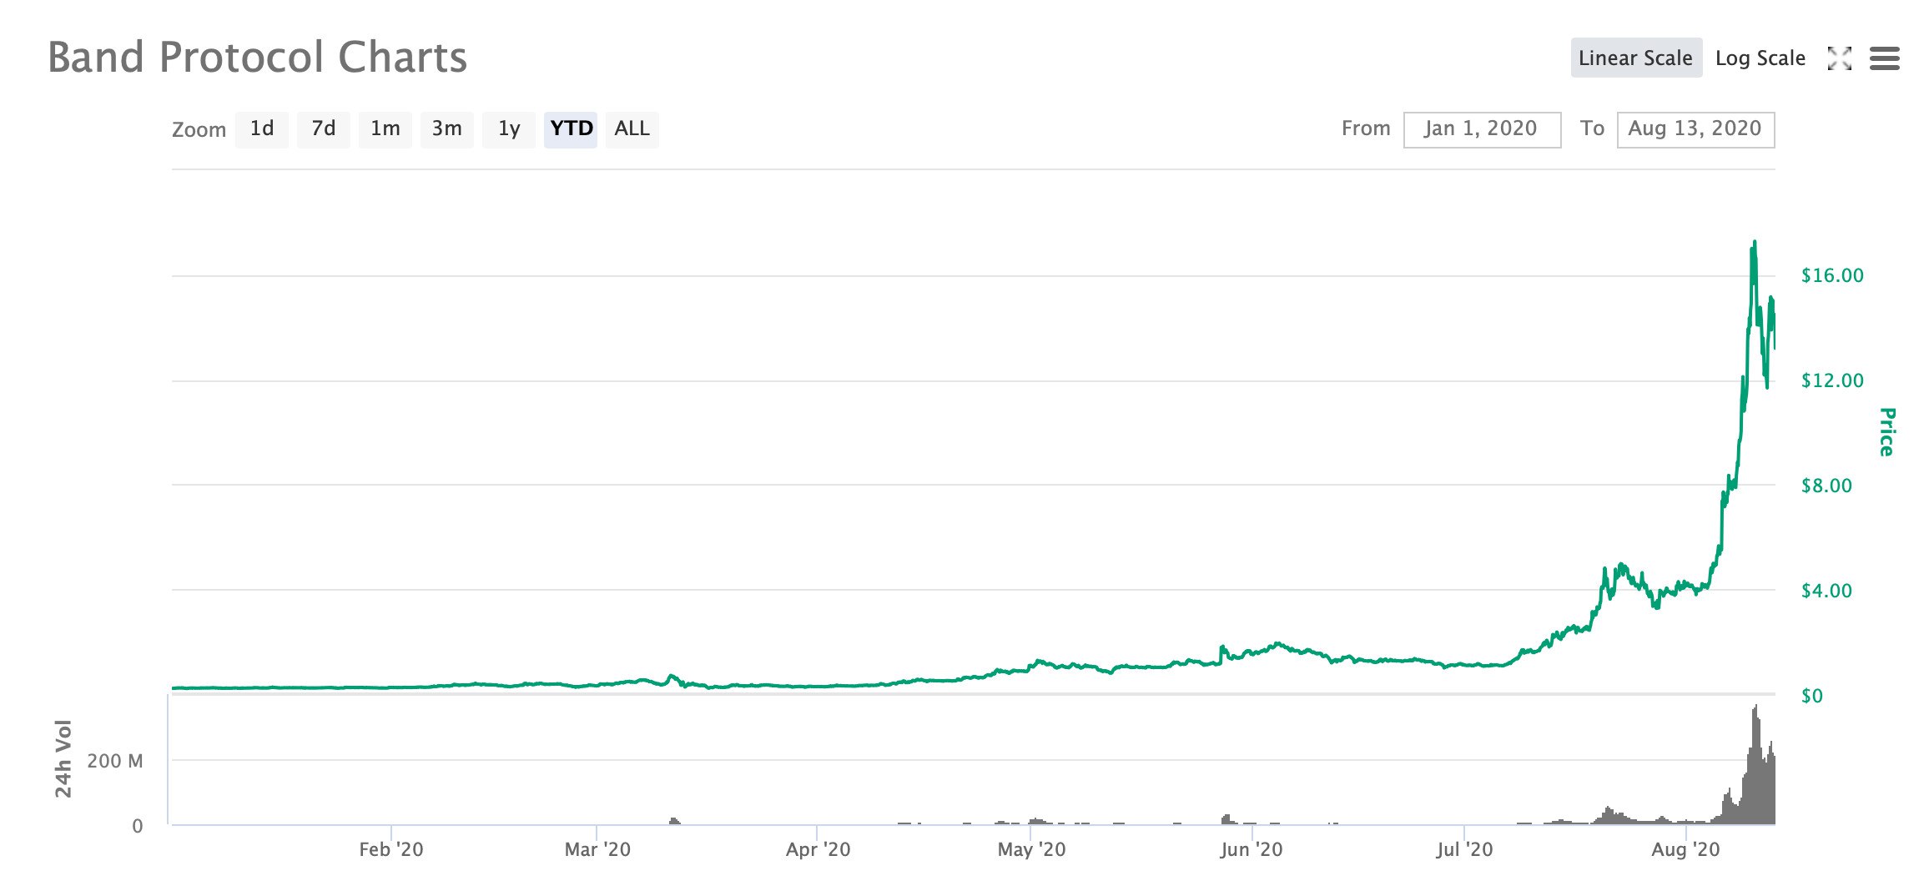1929x886 pixels.
Task: Set zoom to 3m
Action: click(447, 128)
